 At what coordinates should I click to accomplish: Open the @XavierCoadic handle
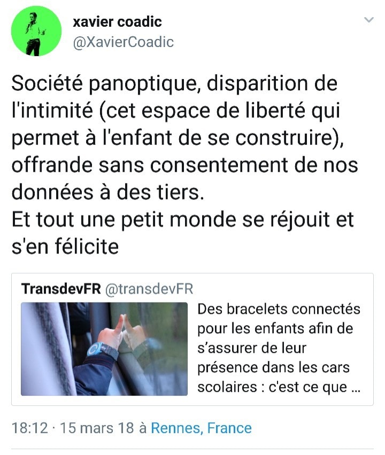click(124, 42)
